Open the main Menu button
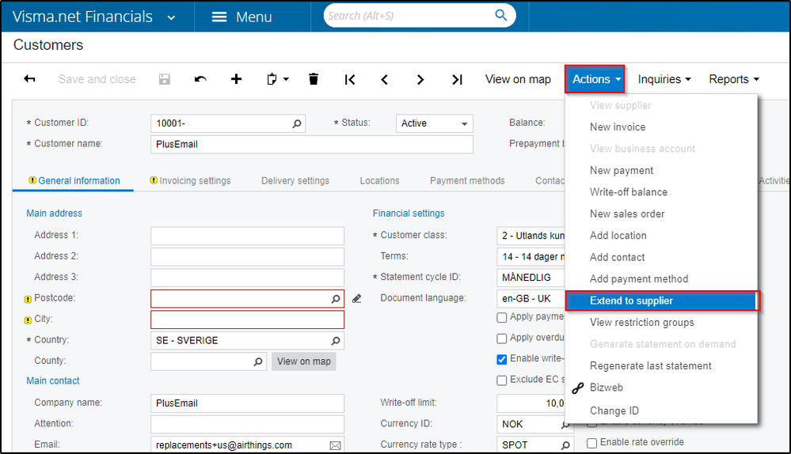This screenshot has height=454, width=791. [241, 17]
